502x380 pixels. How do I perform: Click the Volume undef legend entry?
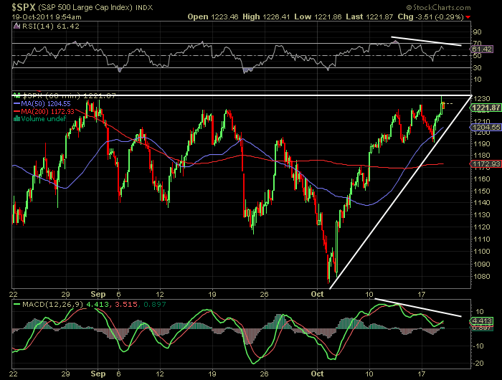[x=44, y=119]
